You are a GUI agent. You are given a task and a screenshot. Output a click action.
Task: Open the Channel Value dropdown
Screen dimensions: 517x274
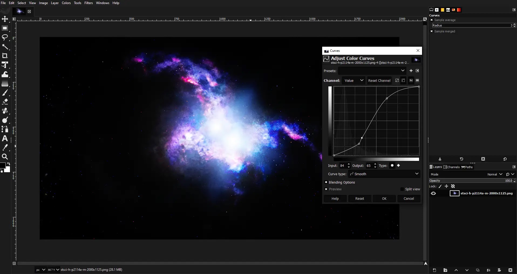pos(354,80)
